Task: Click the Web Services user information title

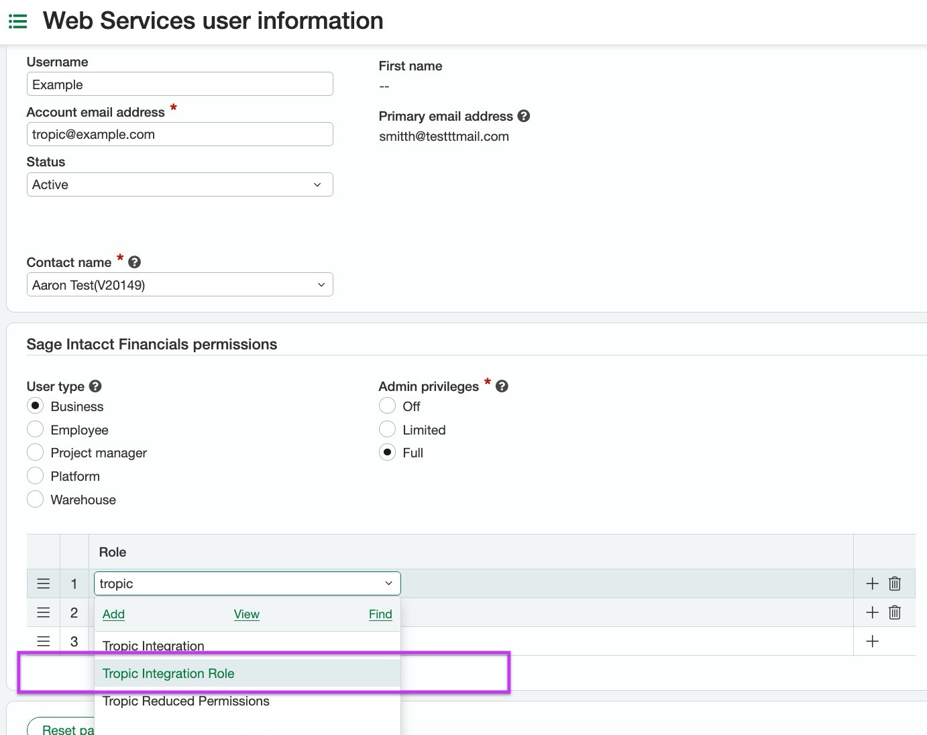Action: (213, 21)
